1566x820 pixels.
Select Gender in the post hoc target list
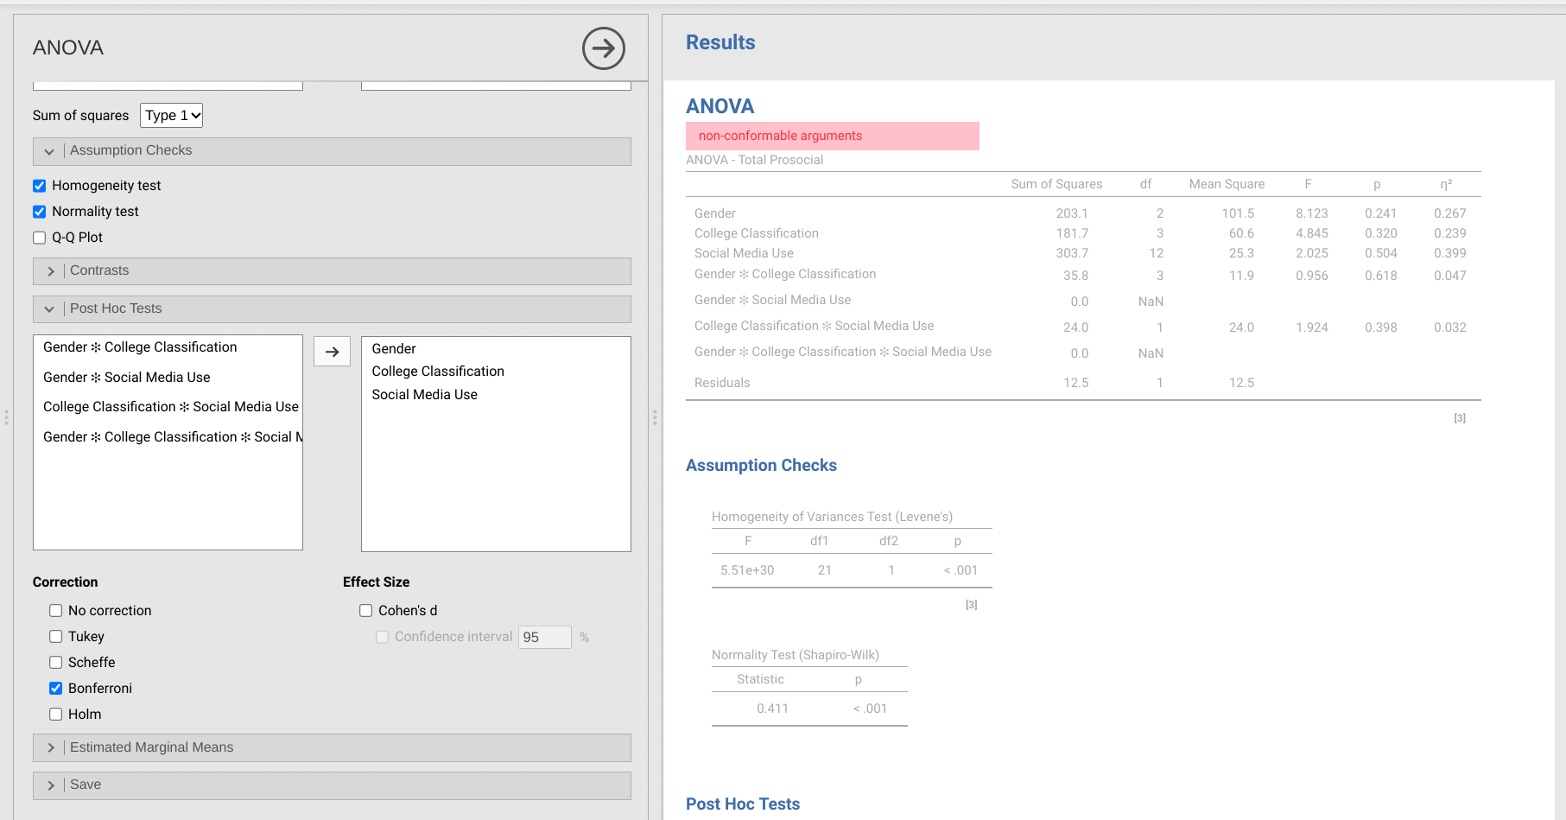394,349
